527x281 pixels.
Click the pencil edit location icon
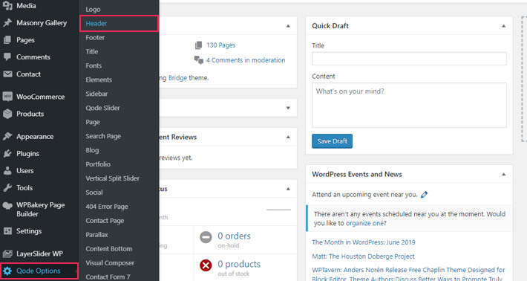[x=424, y=195]
